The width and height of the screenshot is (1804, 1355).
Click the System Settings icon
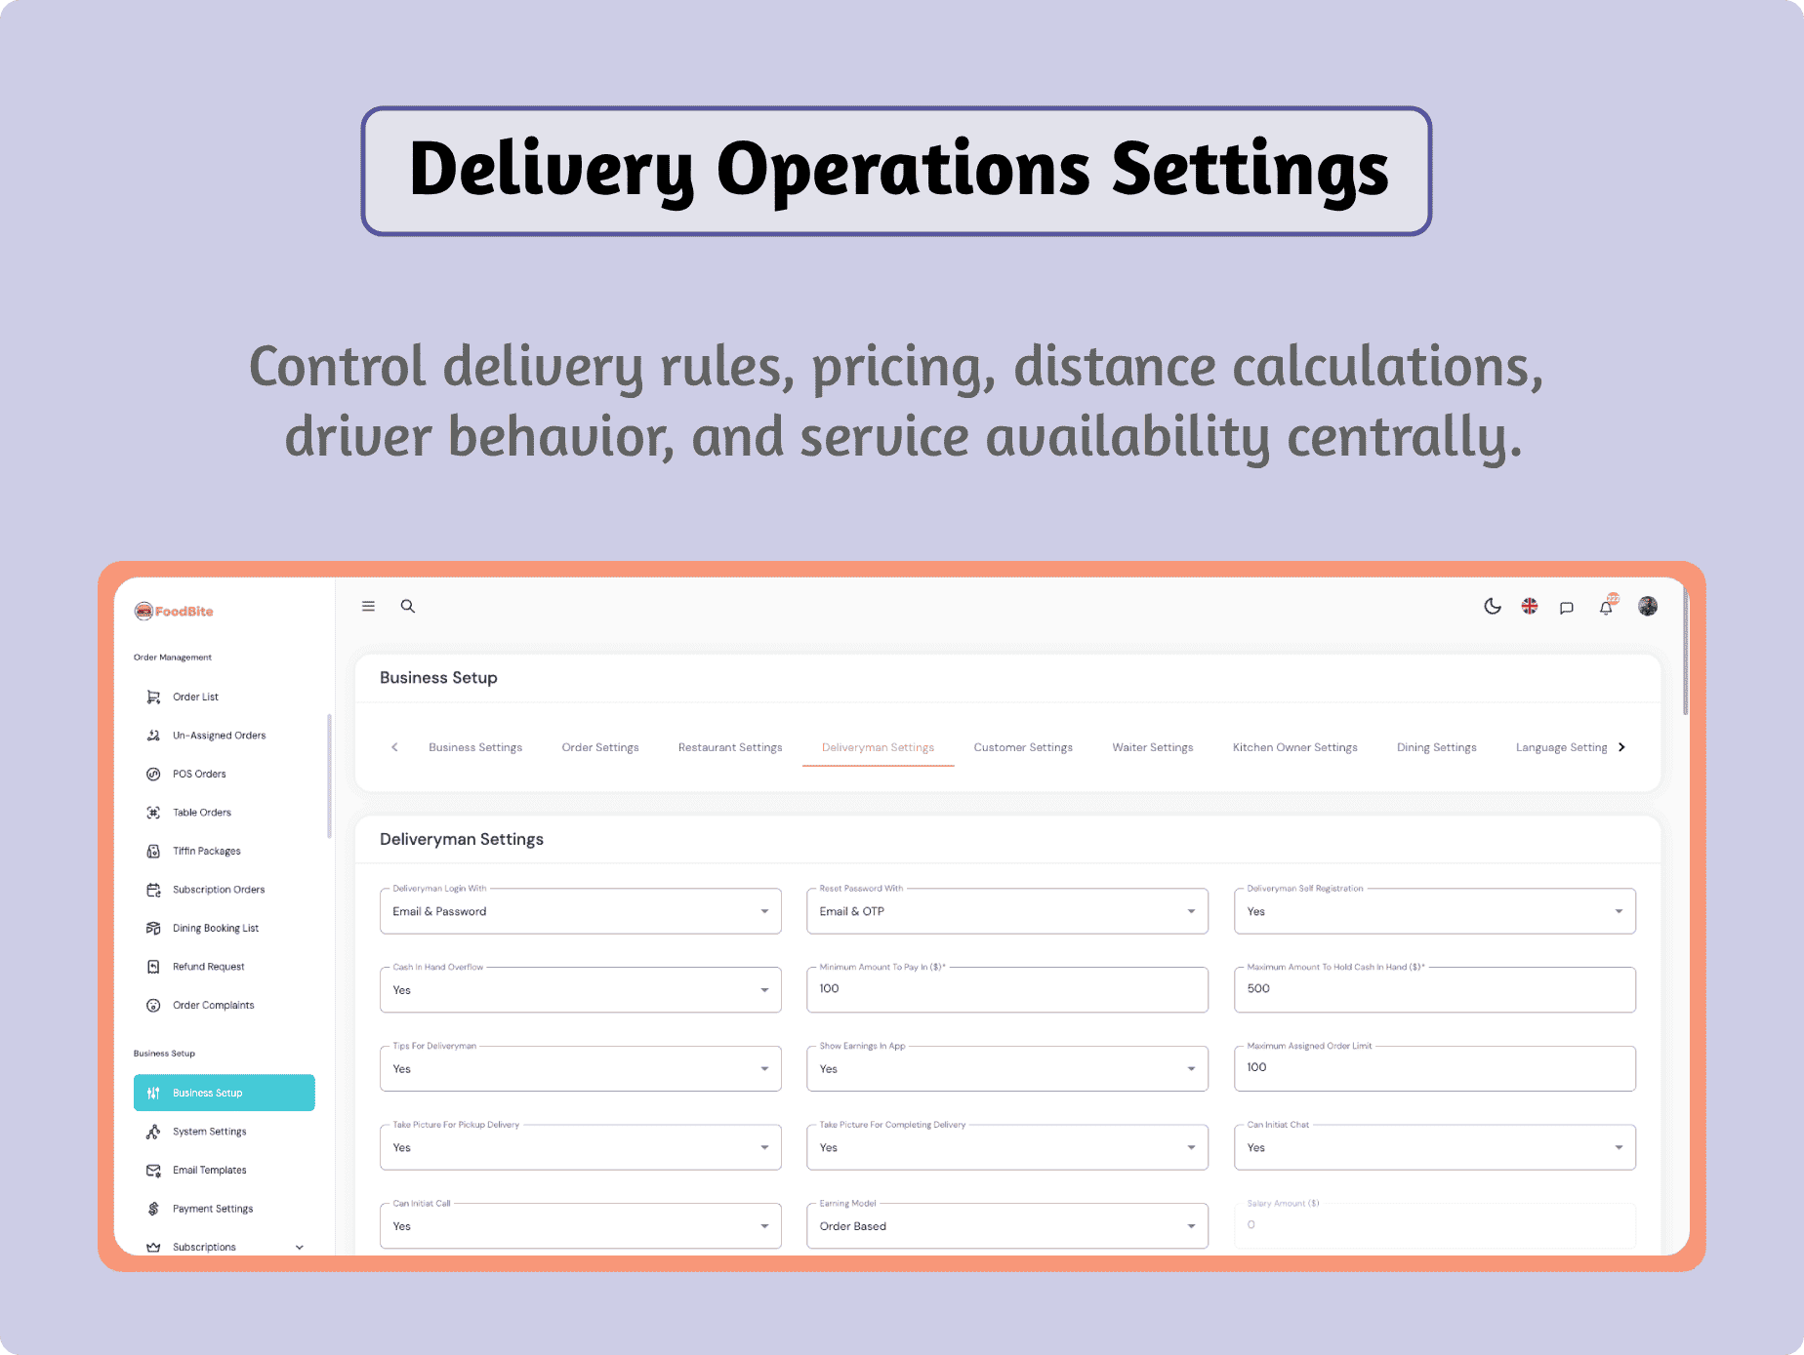coord(153,1132)
